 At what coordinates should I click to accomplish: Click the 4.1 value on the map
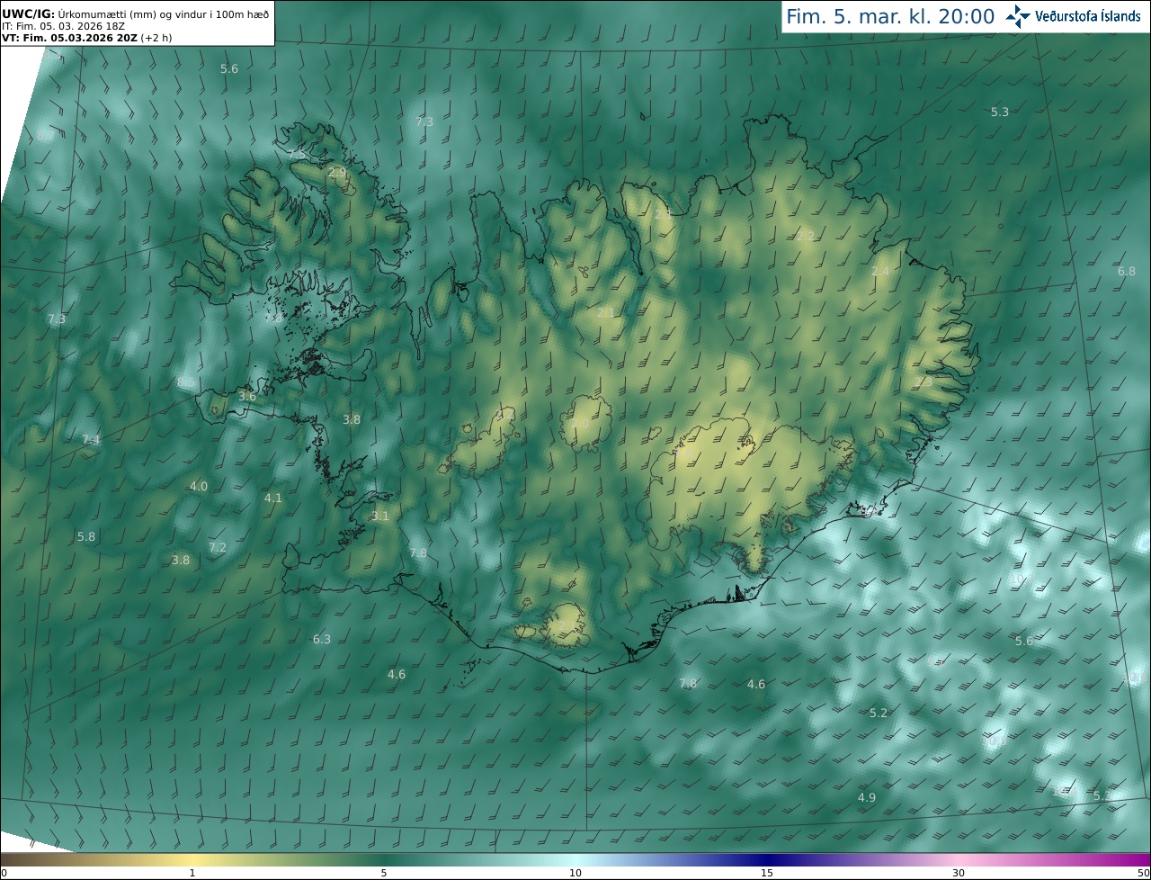[x=272, y=498]
